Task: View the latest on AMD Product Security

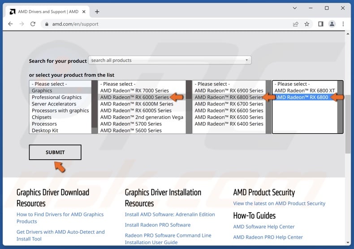Action: 279,203
